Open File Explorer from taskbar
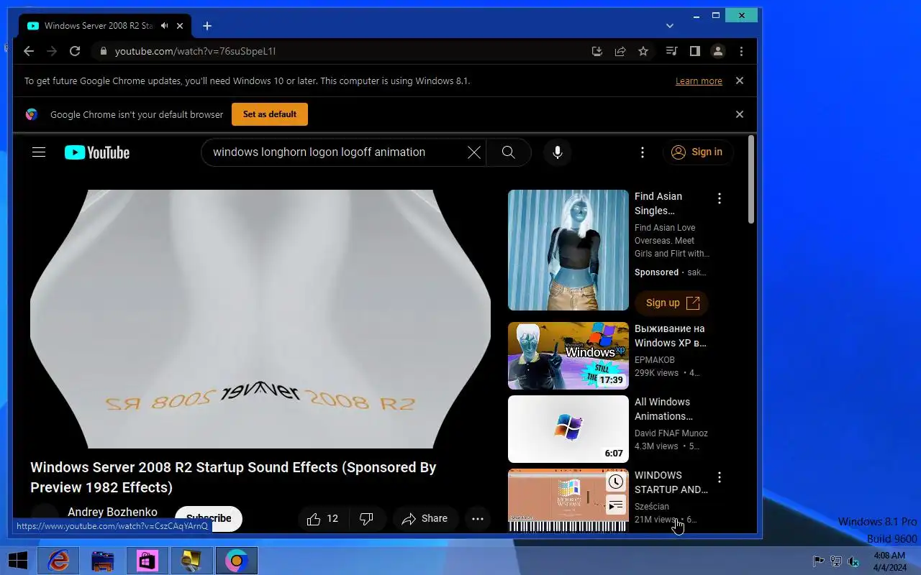 pyautogui.click(x=103, y=561)
